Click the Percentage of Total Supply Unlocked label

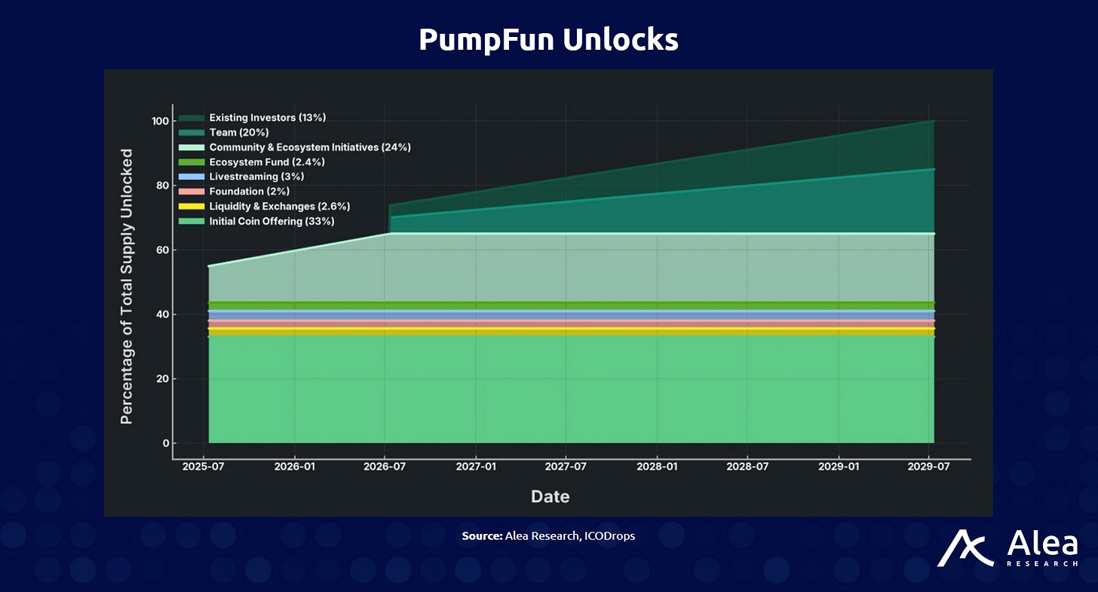[x=127, y=286]
